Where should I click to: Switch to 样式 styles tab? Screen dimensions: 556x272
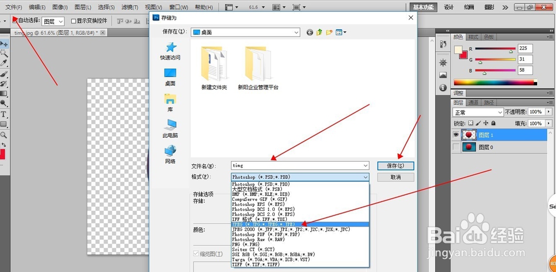[473, 37]
